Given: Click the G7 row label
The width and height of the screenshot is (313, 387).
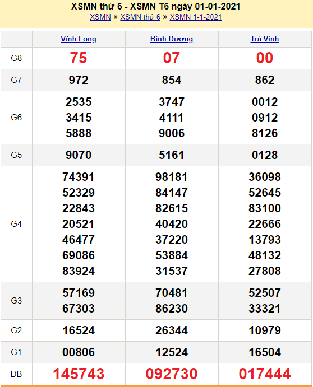Looking at the screenshot, I should click(16, 80).
